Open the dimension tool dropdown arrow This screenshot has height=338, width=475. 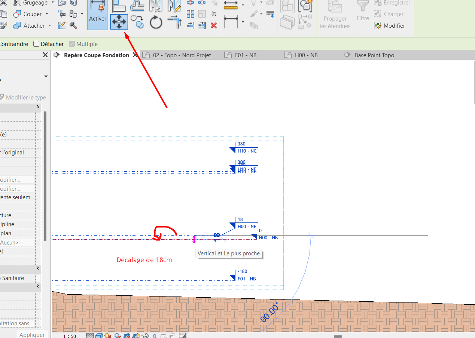pyautogui.click(x=243, y=22)
